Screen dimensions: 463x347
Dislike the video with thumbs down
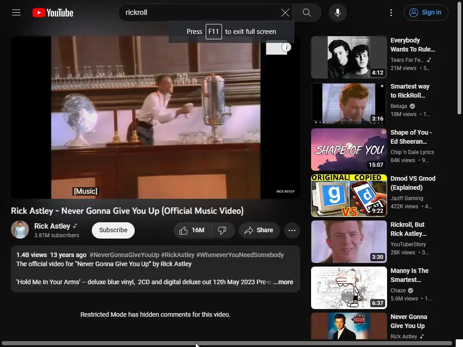(222, 230)
